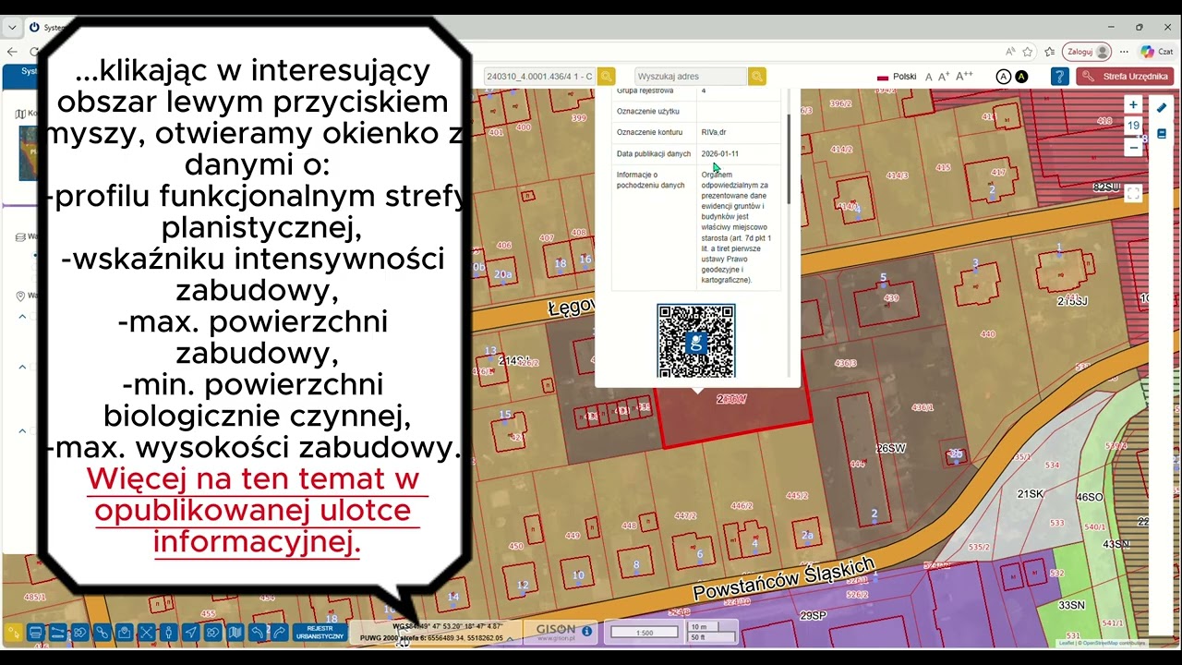
Task: Open GISON info icon
Action: pyautogui.click(x=587, y=632)
